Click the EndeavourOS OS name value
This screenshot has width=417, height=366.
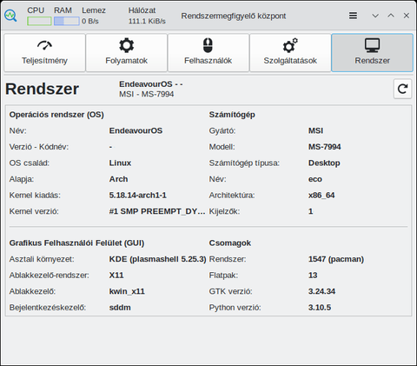pos(136,130)
